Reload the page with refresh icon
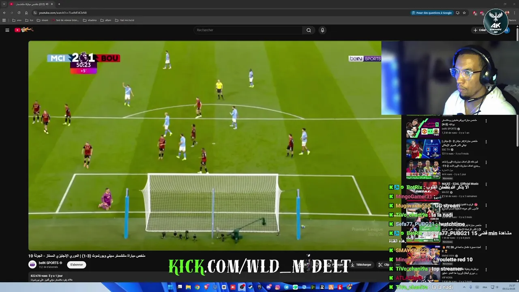519x292 pixels. tap(19, 13)
